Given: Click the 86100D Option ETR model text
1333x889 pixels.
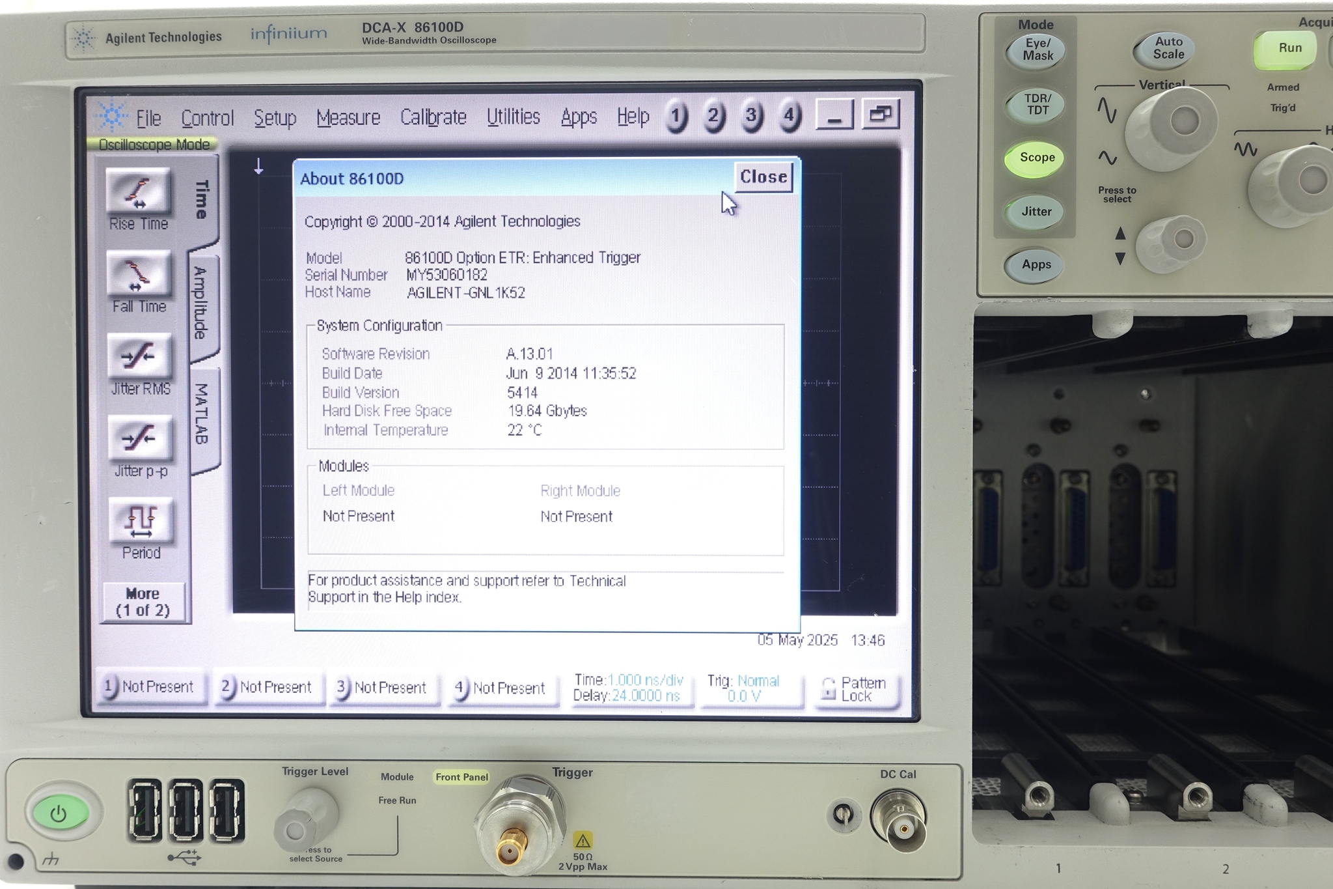Looking at the screenshot, I should point(523,258).
